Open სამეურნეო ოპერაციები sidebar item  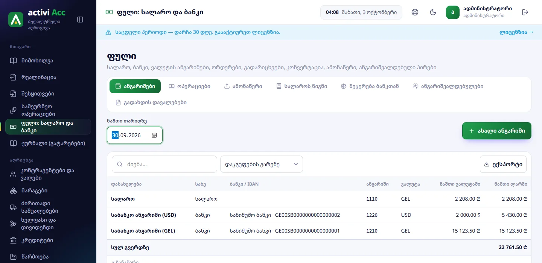[x=48, y=110]
